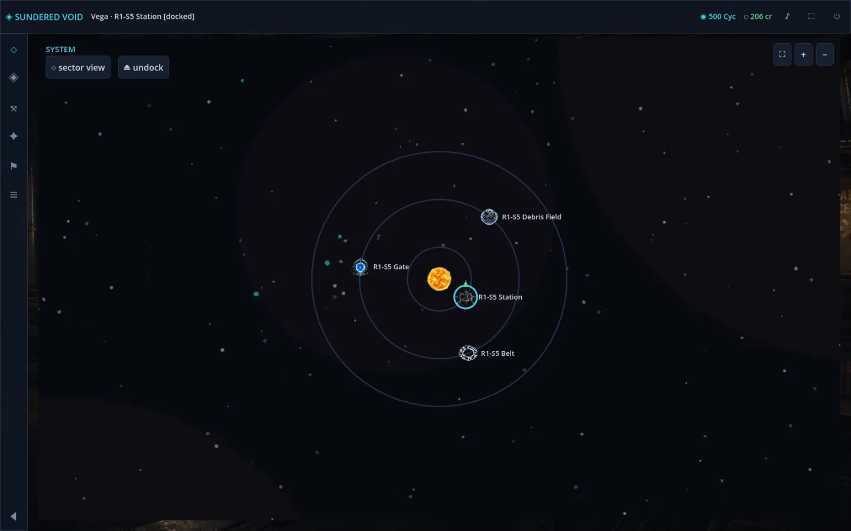Zoom in the system map with plus
Viewport: 851px width, 531px height.
[804, 54]
